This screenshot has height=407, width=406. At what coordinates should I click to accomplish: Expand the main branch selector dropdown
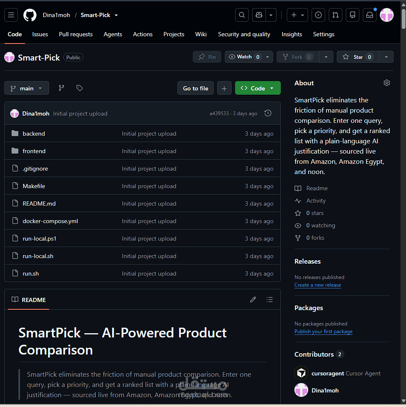point(26,88)
